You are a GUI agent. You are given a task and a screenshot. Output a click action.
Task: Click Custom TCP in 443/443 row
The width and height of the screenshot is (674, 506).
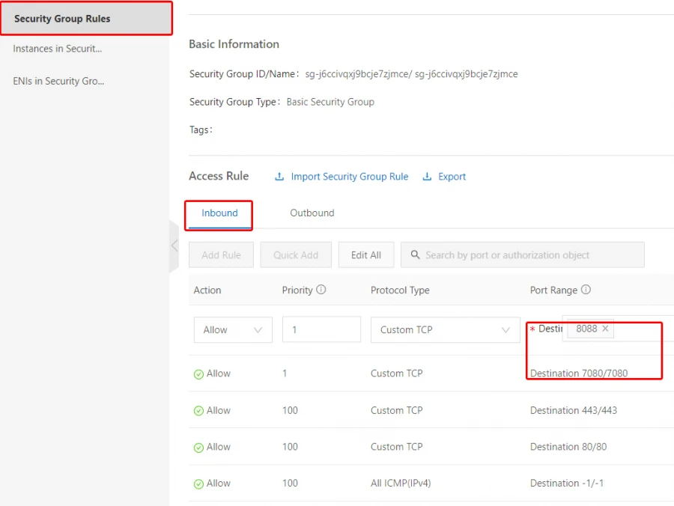(x=397, y=410)
